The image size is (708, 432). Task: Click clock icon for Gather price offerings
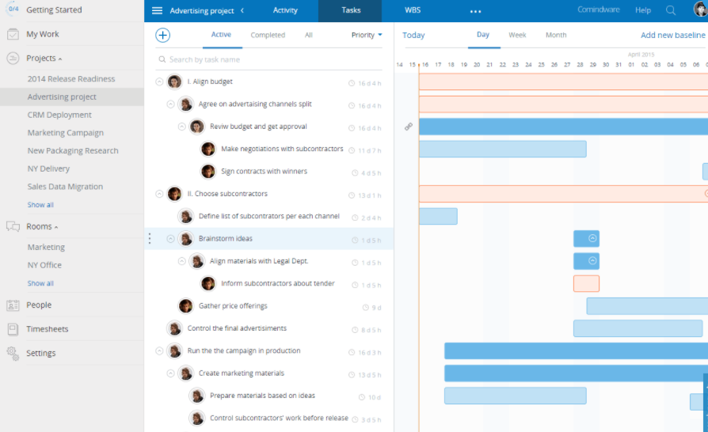tap(366, 308)
